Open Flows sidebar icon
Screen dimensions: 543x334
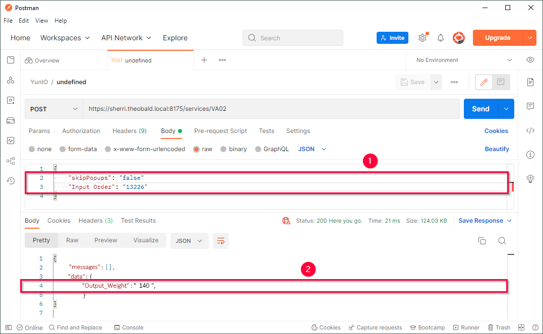pyautogui.click(x=11, y=161)
